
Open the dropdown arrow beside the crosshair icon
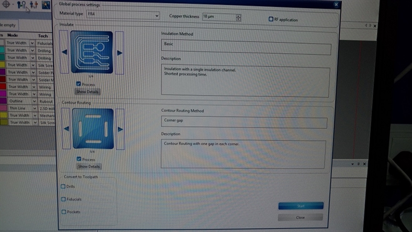tap(13, 4)
